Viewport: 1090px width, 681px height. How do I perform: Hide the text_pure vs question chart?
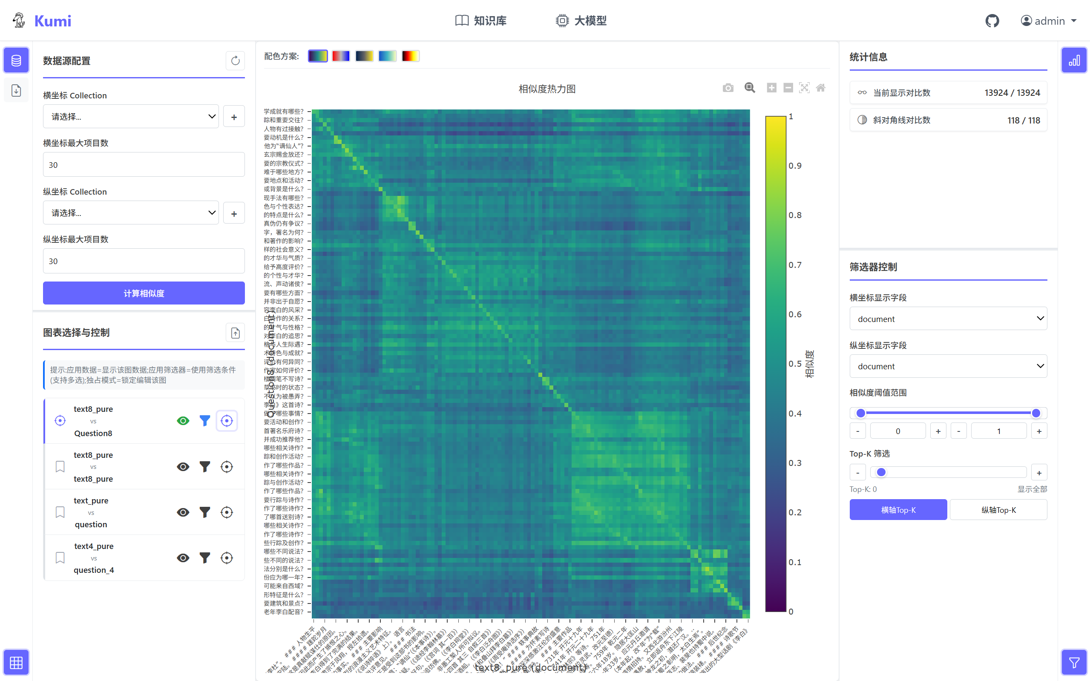183,512
